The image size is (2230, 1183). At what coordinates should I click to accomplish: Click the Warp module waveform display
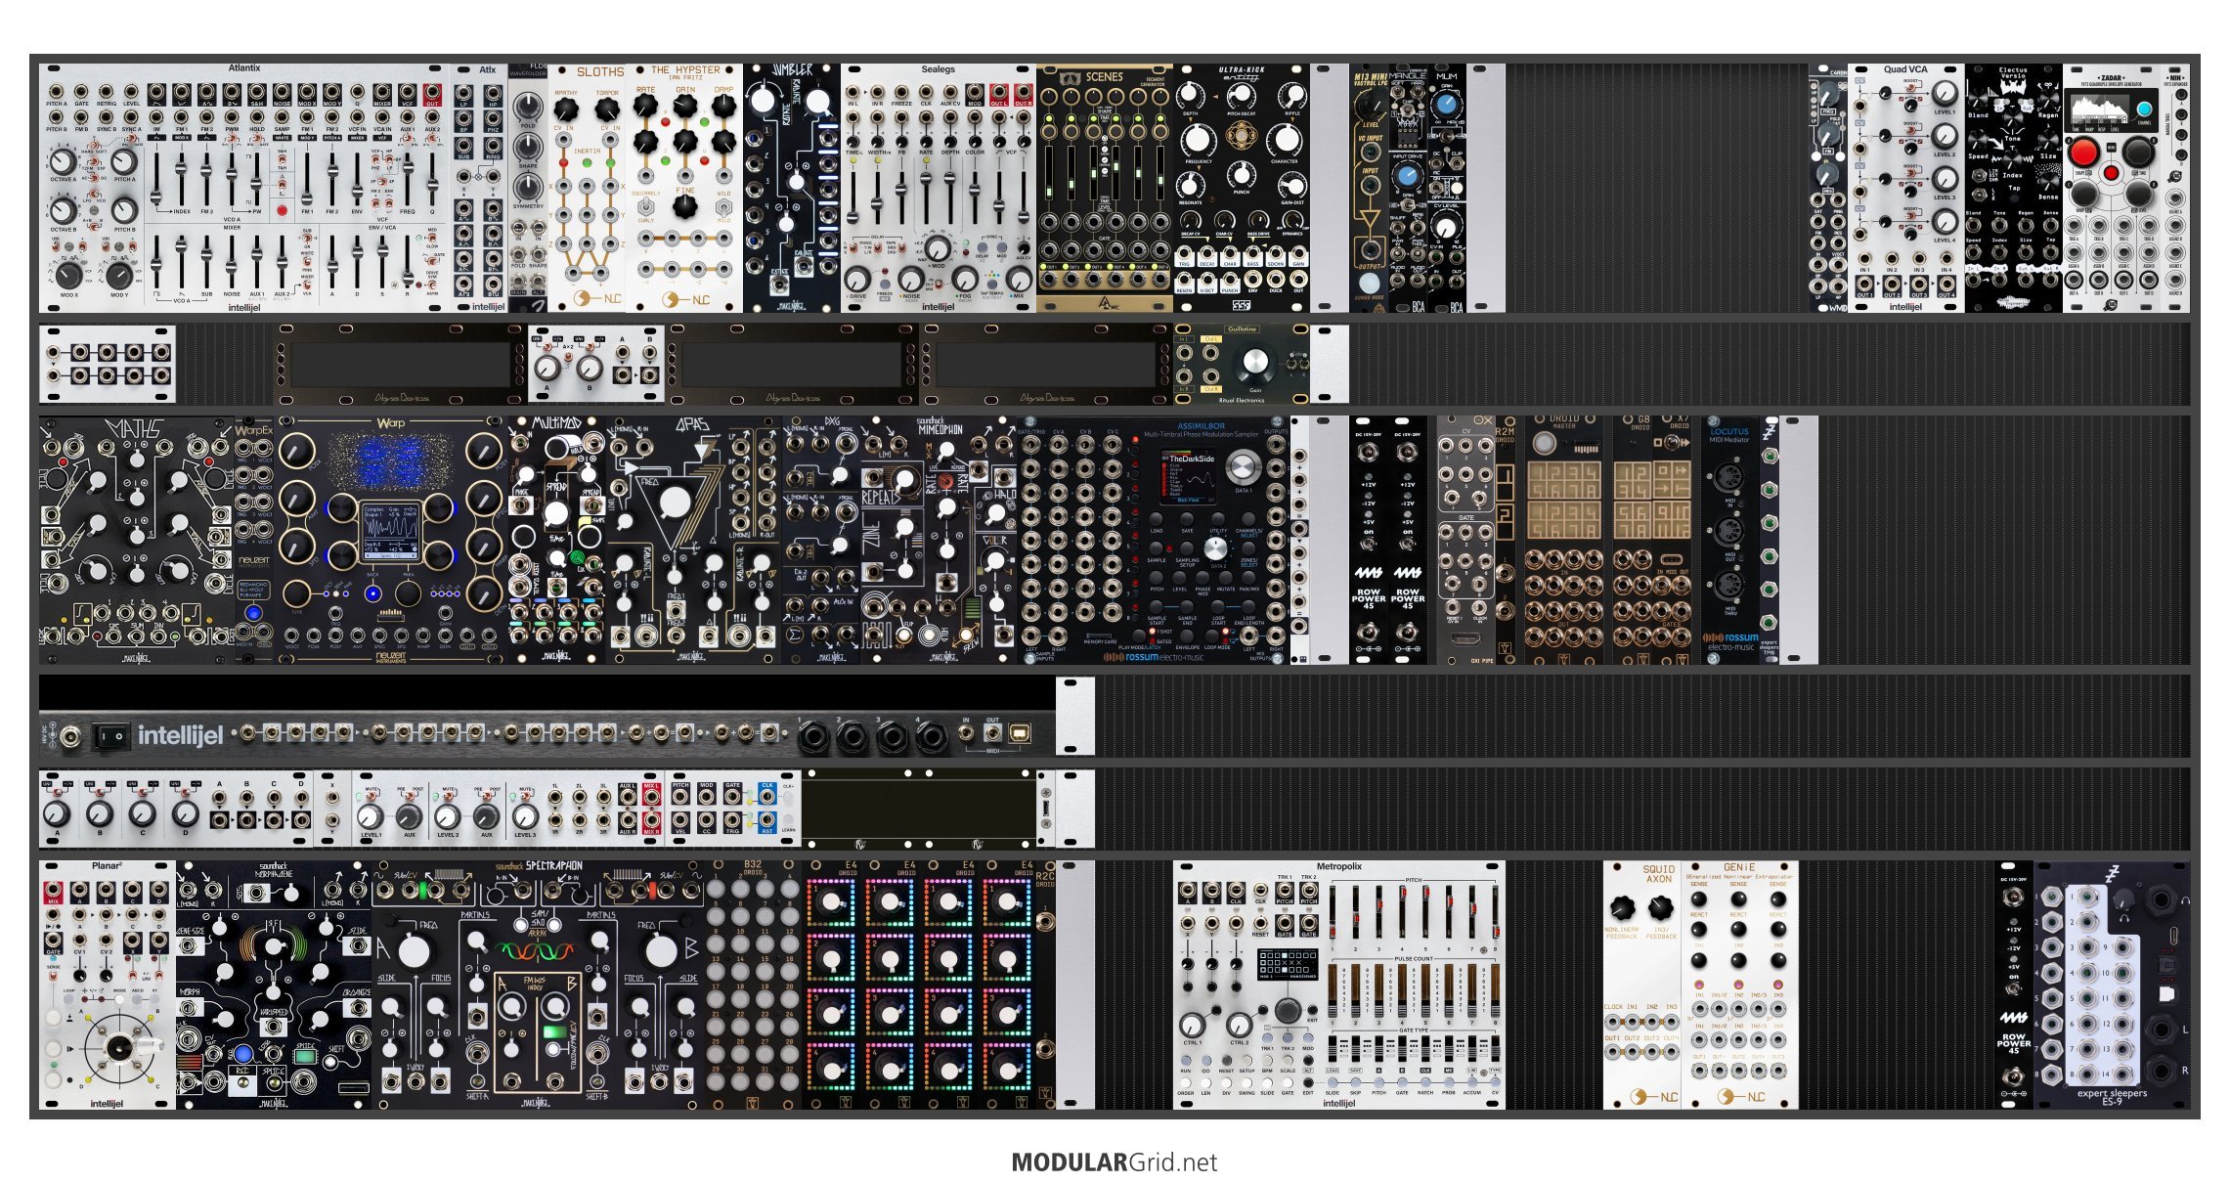coord(390,531)
